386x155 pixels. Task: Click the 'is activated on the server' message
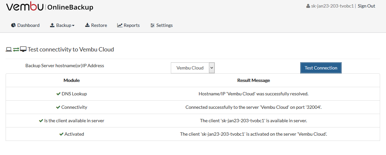(x=254, y=134)
